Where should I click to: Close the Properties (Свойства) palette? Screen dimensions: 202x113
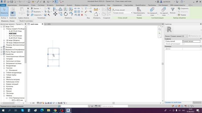click(201, 24)
